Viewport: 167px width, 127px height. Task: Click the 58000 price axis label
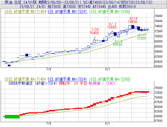(x=158, y=67)
